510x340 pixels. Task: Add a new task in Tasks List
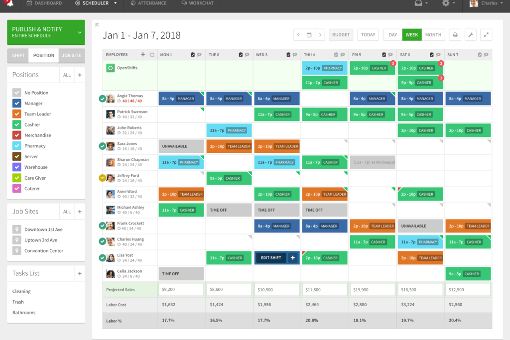click(x=80, y=274)
